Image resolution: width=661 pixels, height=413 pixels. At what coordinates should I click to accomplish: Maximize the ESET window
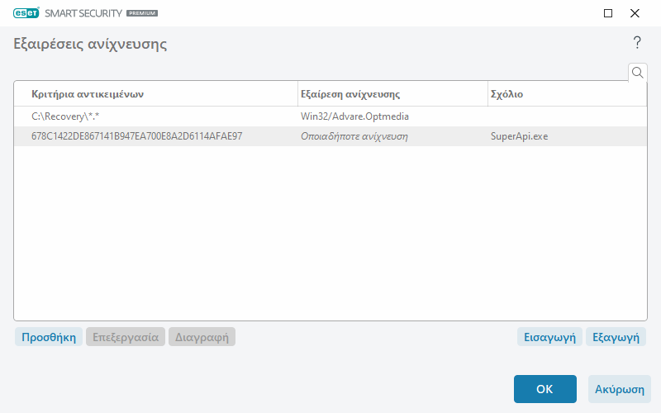(x=608, y=13)
